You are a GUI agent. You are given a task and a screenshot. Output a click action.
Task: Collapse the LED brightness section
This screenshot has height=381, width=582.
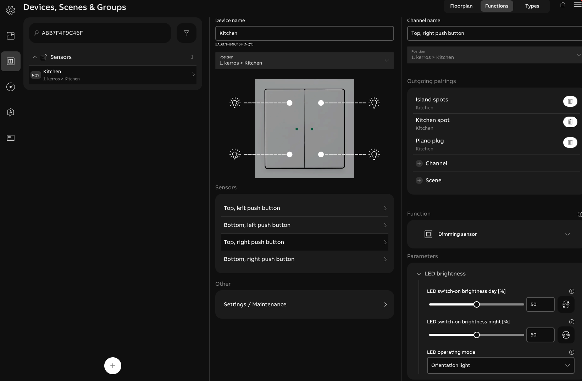point(419,274)
